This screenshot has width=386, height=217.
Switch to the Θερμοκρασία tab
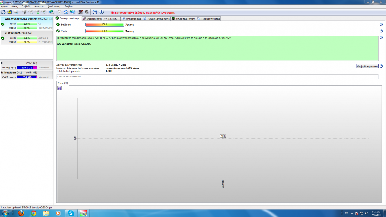point(92,19)
